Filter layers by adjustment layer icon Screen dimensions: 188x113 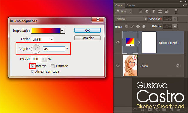coord(147,11)
